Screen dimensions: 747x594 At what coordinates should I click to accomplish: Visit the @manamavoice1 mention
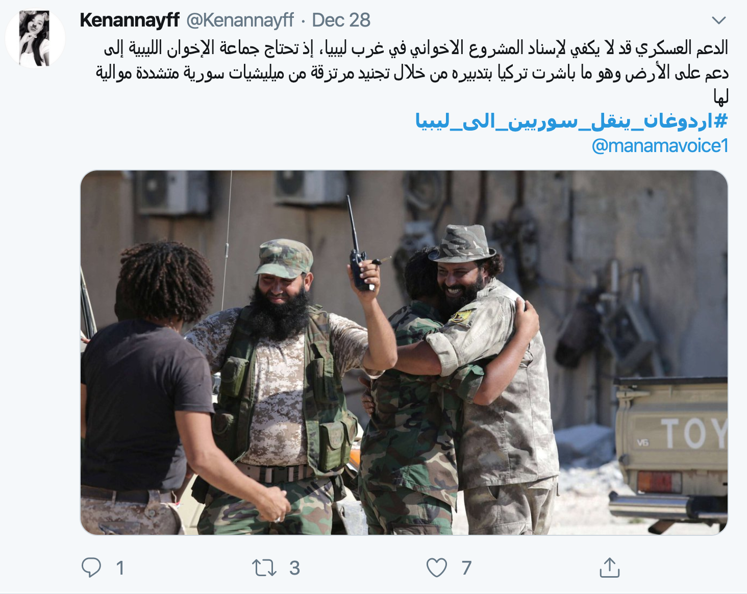(x=660, y=146)
